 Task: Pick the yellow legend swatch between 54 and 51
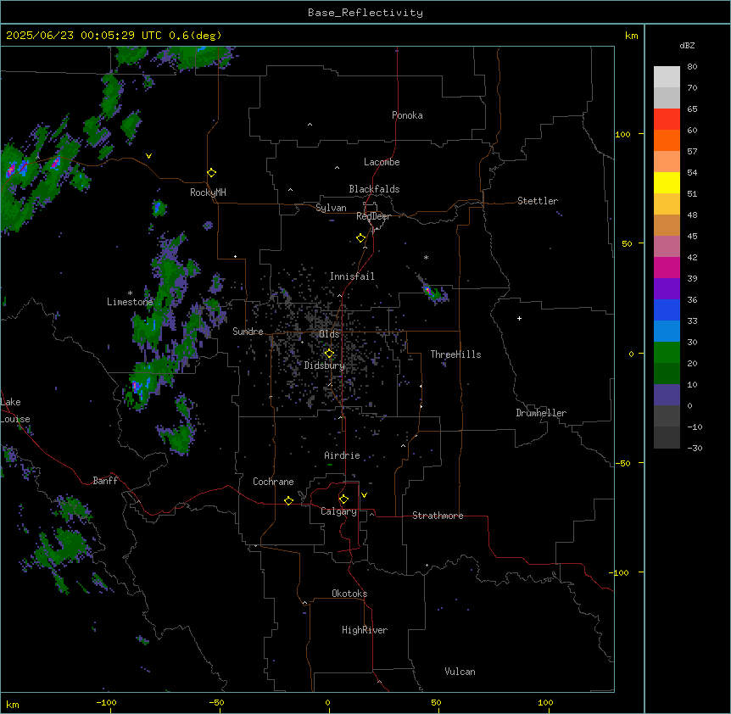[x=667, y=182]
